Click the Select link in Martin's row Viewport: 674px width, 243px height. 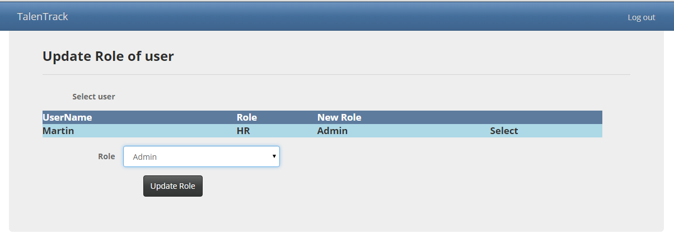(504, 131)
